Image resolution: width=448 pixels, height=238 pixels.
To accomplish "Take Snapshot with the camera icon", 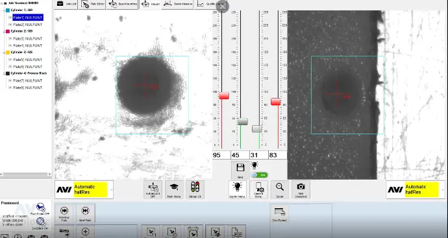I will [x=301, y=189].
